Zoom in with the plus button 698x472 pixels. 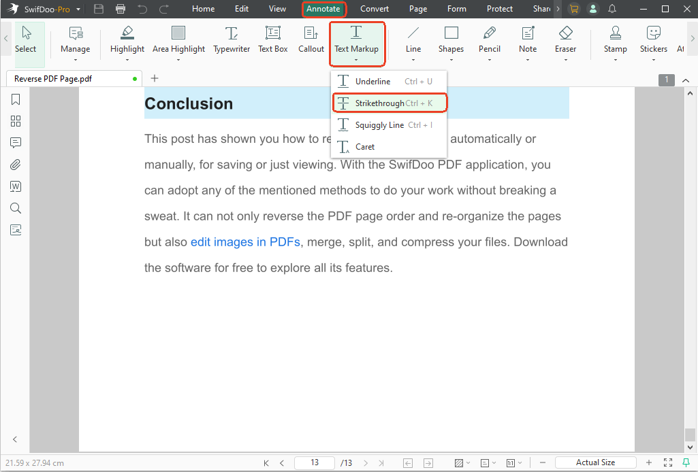point(649,462)
